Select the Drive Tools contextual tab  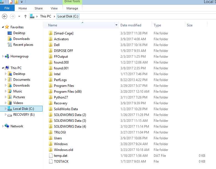tap(72, 2)
